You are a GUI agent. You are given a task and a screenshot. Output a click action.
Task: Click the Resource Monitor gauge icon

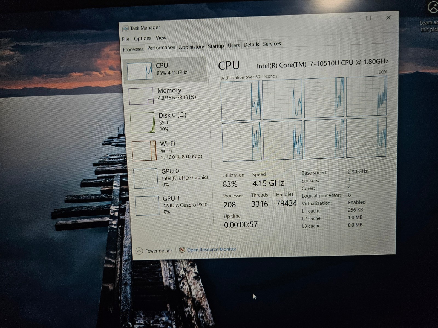[x=182, y=250]
